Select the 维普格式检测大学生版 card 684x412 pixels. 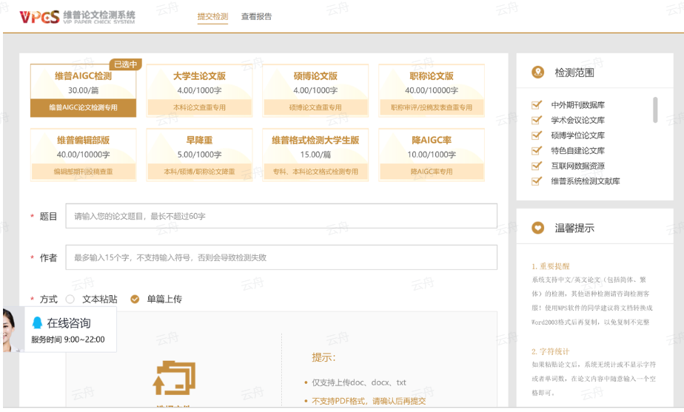click(x=315, y=155)
